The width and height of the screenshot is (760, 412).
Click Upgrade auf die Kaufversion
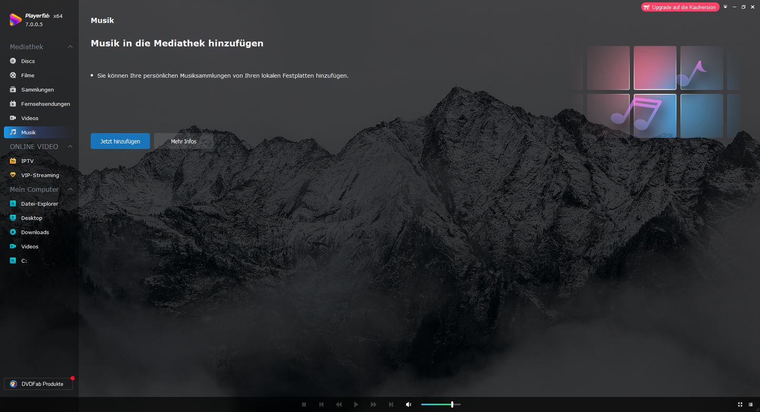680,7
